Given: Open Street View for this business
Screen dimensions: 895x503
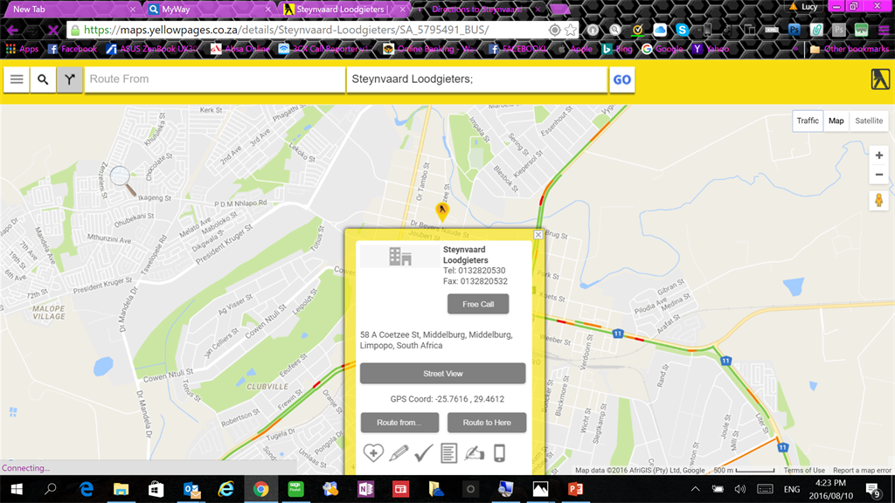Looking at the screenshot, I should (443, 374).
